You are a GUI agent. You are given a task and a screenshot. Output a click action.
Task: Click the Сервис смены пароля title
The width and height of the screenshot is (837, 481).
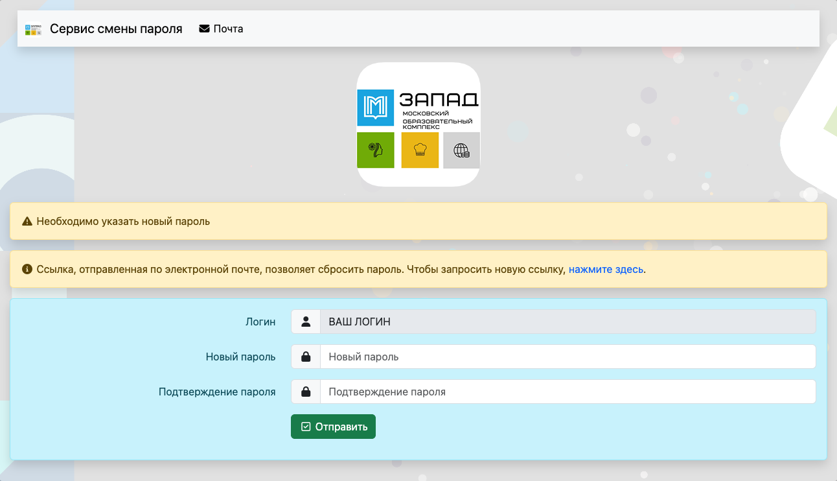tap(116, 29)
